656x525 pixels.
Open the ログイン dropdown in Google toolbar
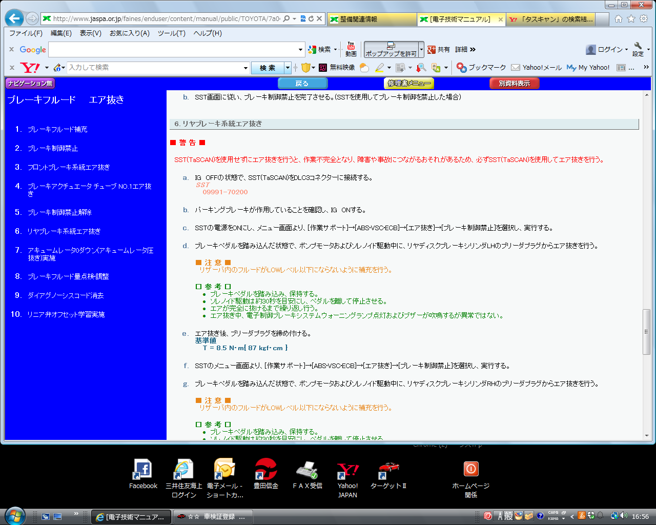pos(607,49)
